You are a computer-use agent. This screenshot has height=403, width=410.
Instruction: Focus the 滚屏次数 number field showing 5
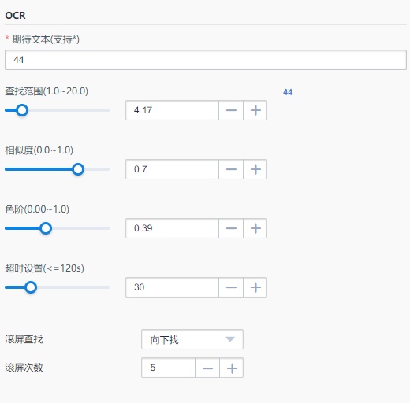[x=168, y=368]
